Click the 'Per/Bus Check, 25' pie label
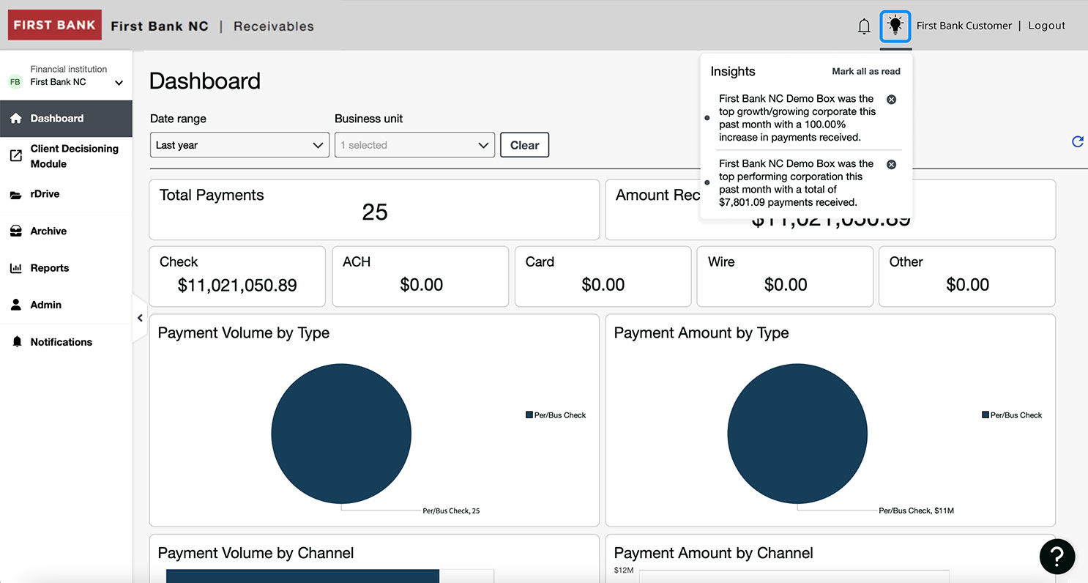The width and height of the screenshot is (1088, 583). click(451, 511)
